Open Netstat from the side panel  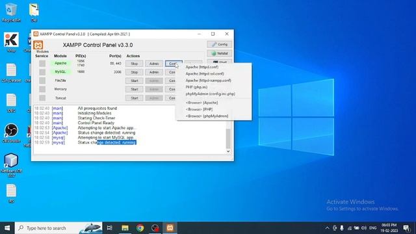(220, 53)
